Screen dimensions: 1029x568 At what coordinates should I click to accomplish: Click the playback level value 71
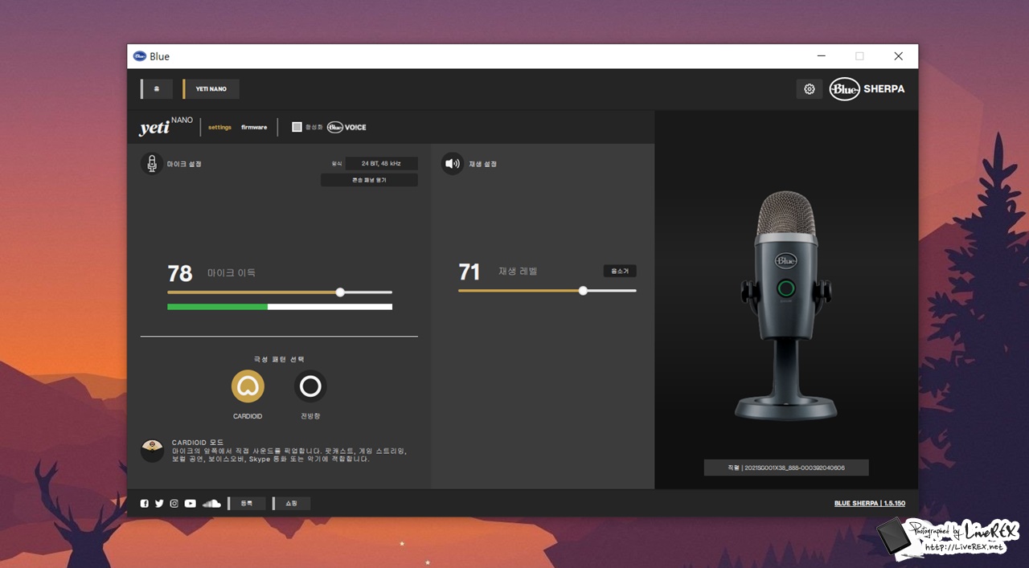coord(469,272)
